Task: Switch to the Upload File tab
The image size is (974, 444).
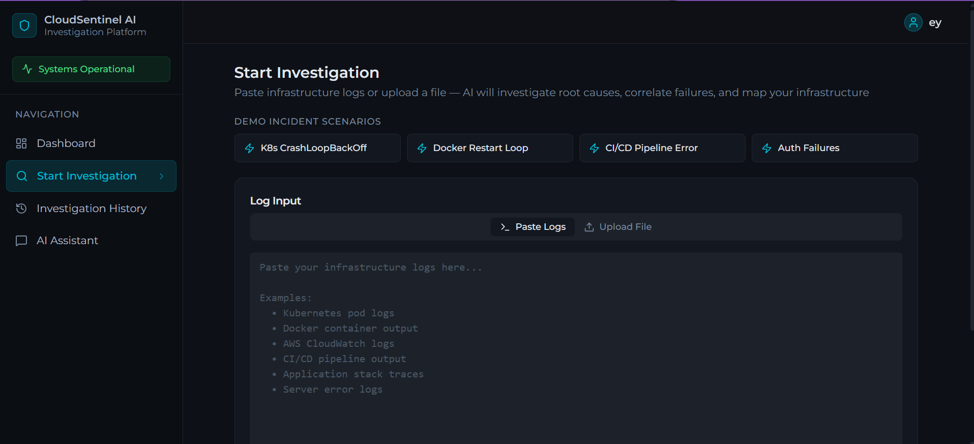Action: pos(618,227)
